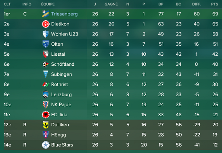Screen dimensions: 222x153
Task: Sort by the GAGNÉ column header
Action: 111,4
